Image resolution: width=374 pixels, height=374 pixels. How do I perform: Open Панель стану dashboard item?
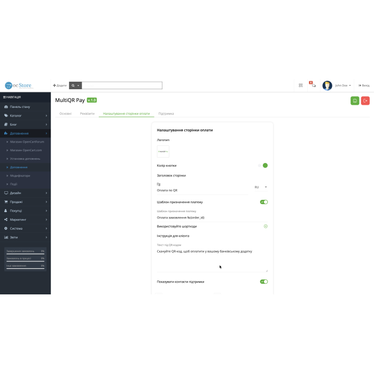coord(25,107)
